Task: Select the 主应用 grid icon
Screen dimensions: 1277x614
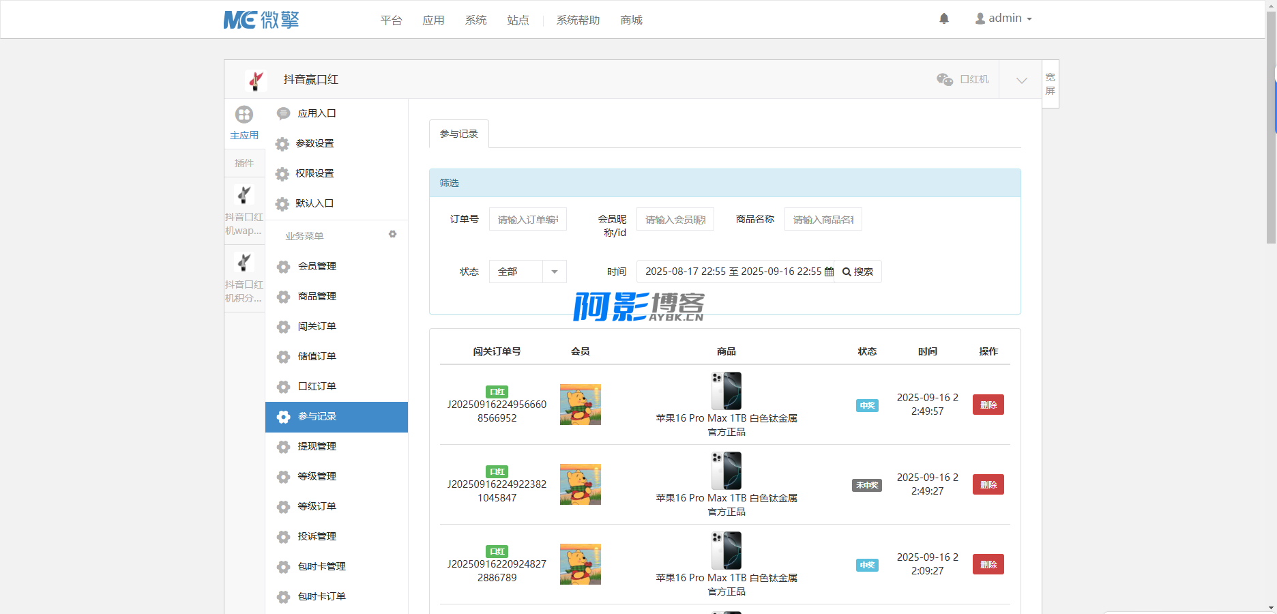Action: (x=244, y=115)
